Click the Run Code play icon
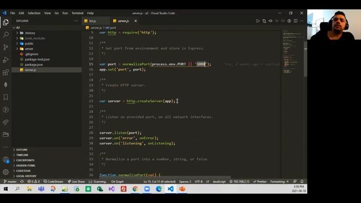The width and height of the screenshot is (361, 203). [258, 21]
